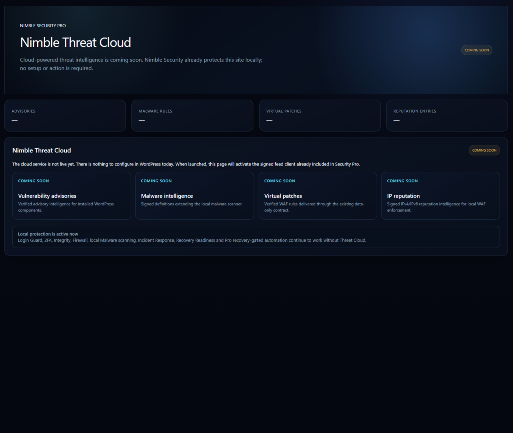Image resolution: width=513 pixels, height=433 pixels.
Task: Click the IP reputation card title
Action: [403, 196]
